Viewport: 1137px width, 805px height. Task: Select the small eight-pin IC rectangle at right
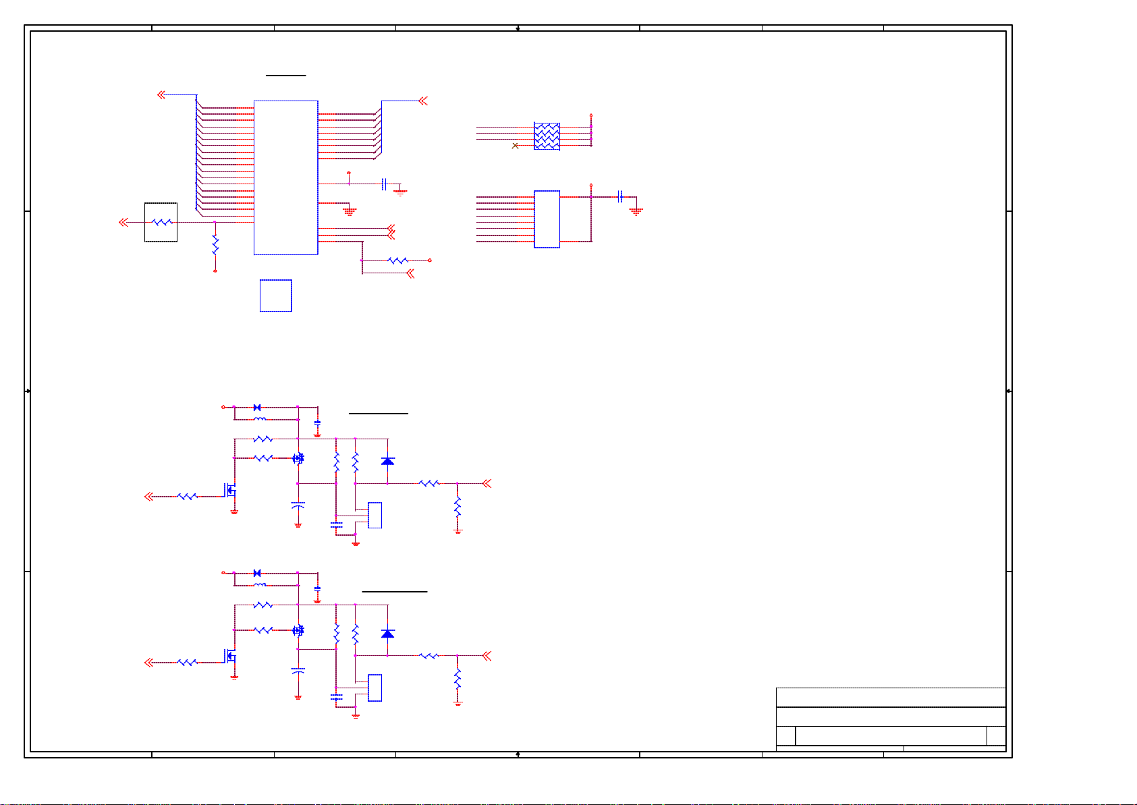pos(547,219)
